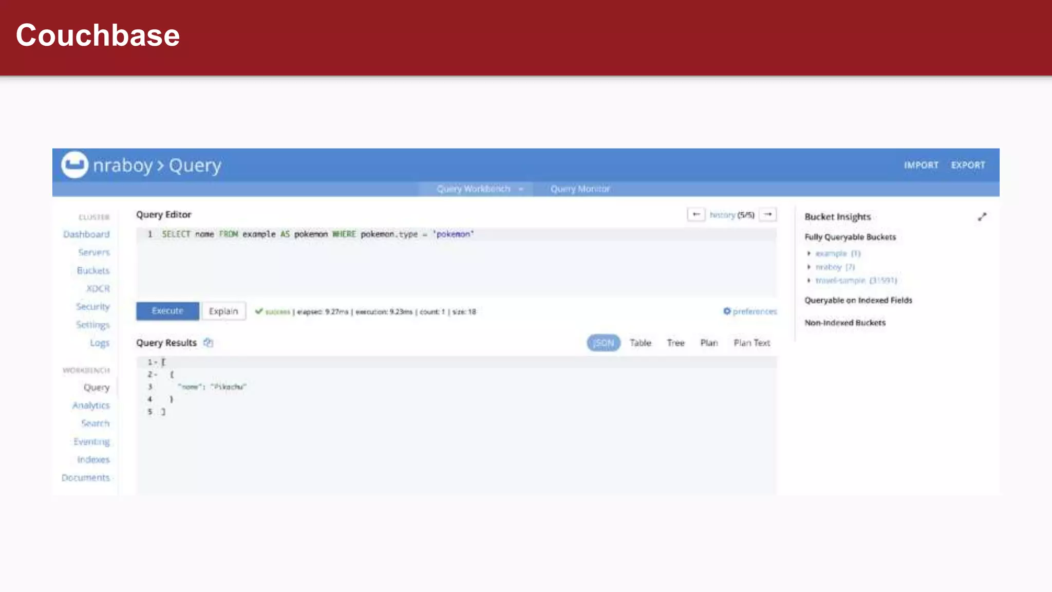Select the Plan Text results view
This screenshot has height=592, width=1052.
[752, 343]
